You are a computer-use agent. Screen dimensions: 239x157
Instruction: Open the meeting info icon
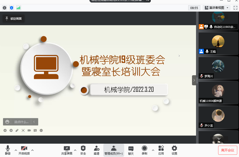click(x=5, y=8)
